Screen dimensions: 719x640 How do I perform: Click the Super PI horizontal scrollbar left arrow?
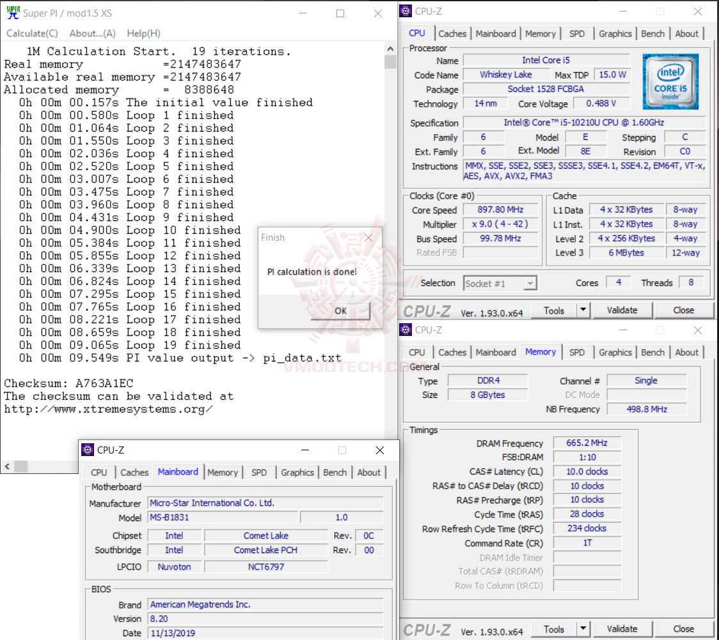(7, 466)
